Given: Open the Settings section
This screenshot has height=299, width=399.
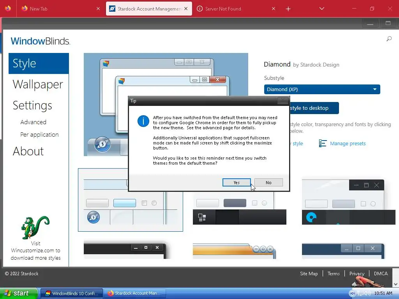Looking at the screenshot, I should tap(32, 106).
